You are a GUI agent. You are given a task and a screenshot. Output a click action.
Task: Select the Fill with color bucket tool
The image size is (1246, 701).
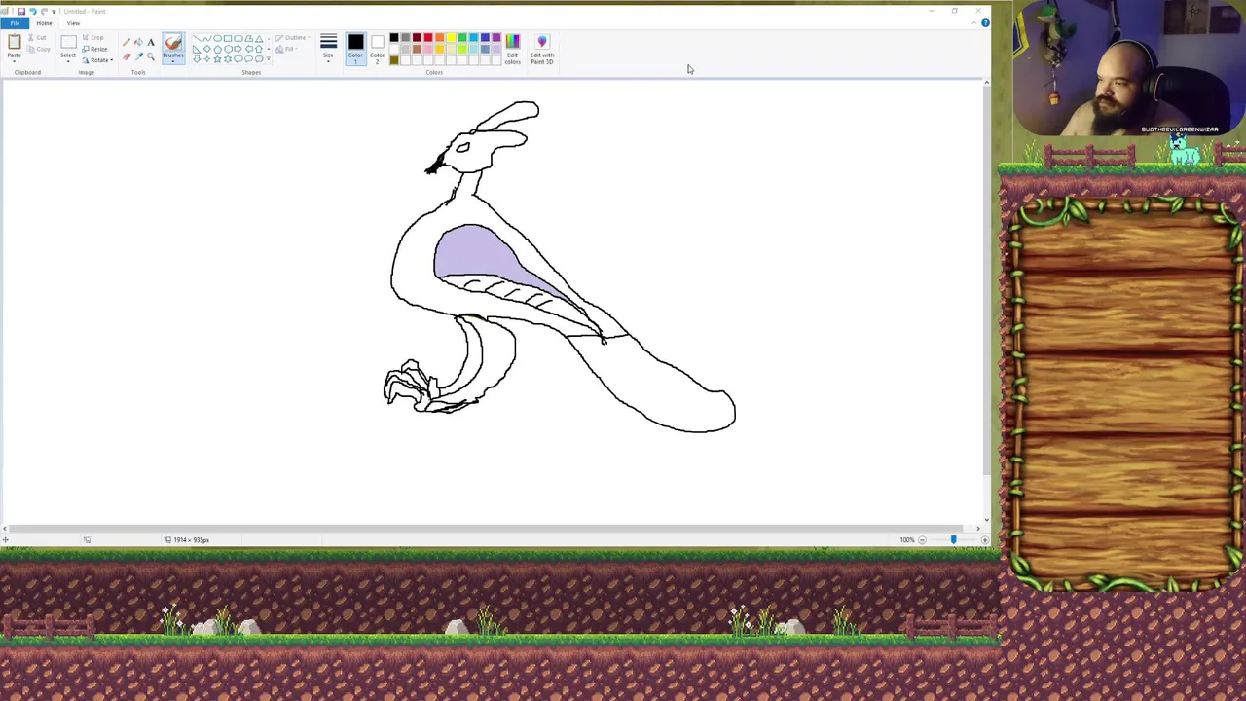click(x=138, y=42)
